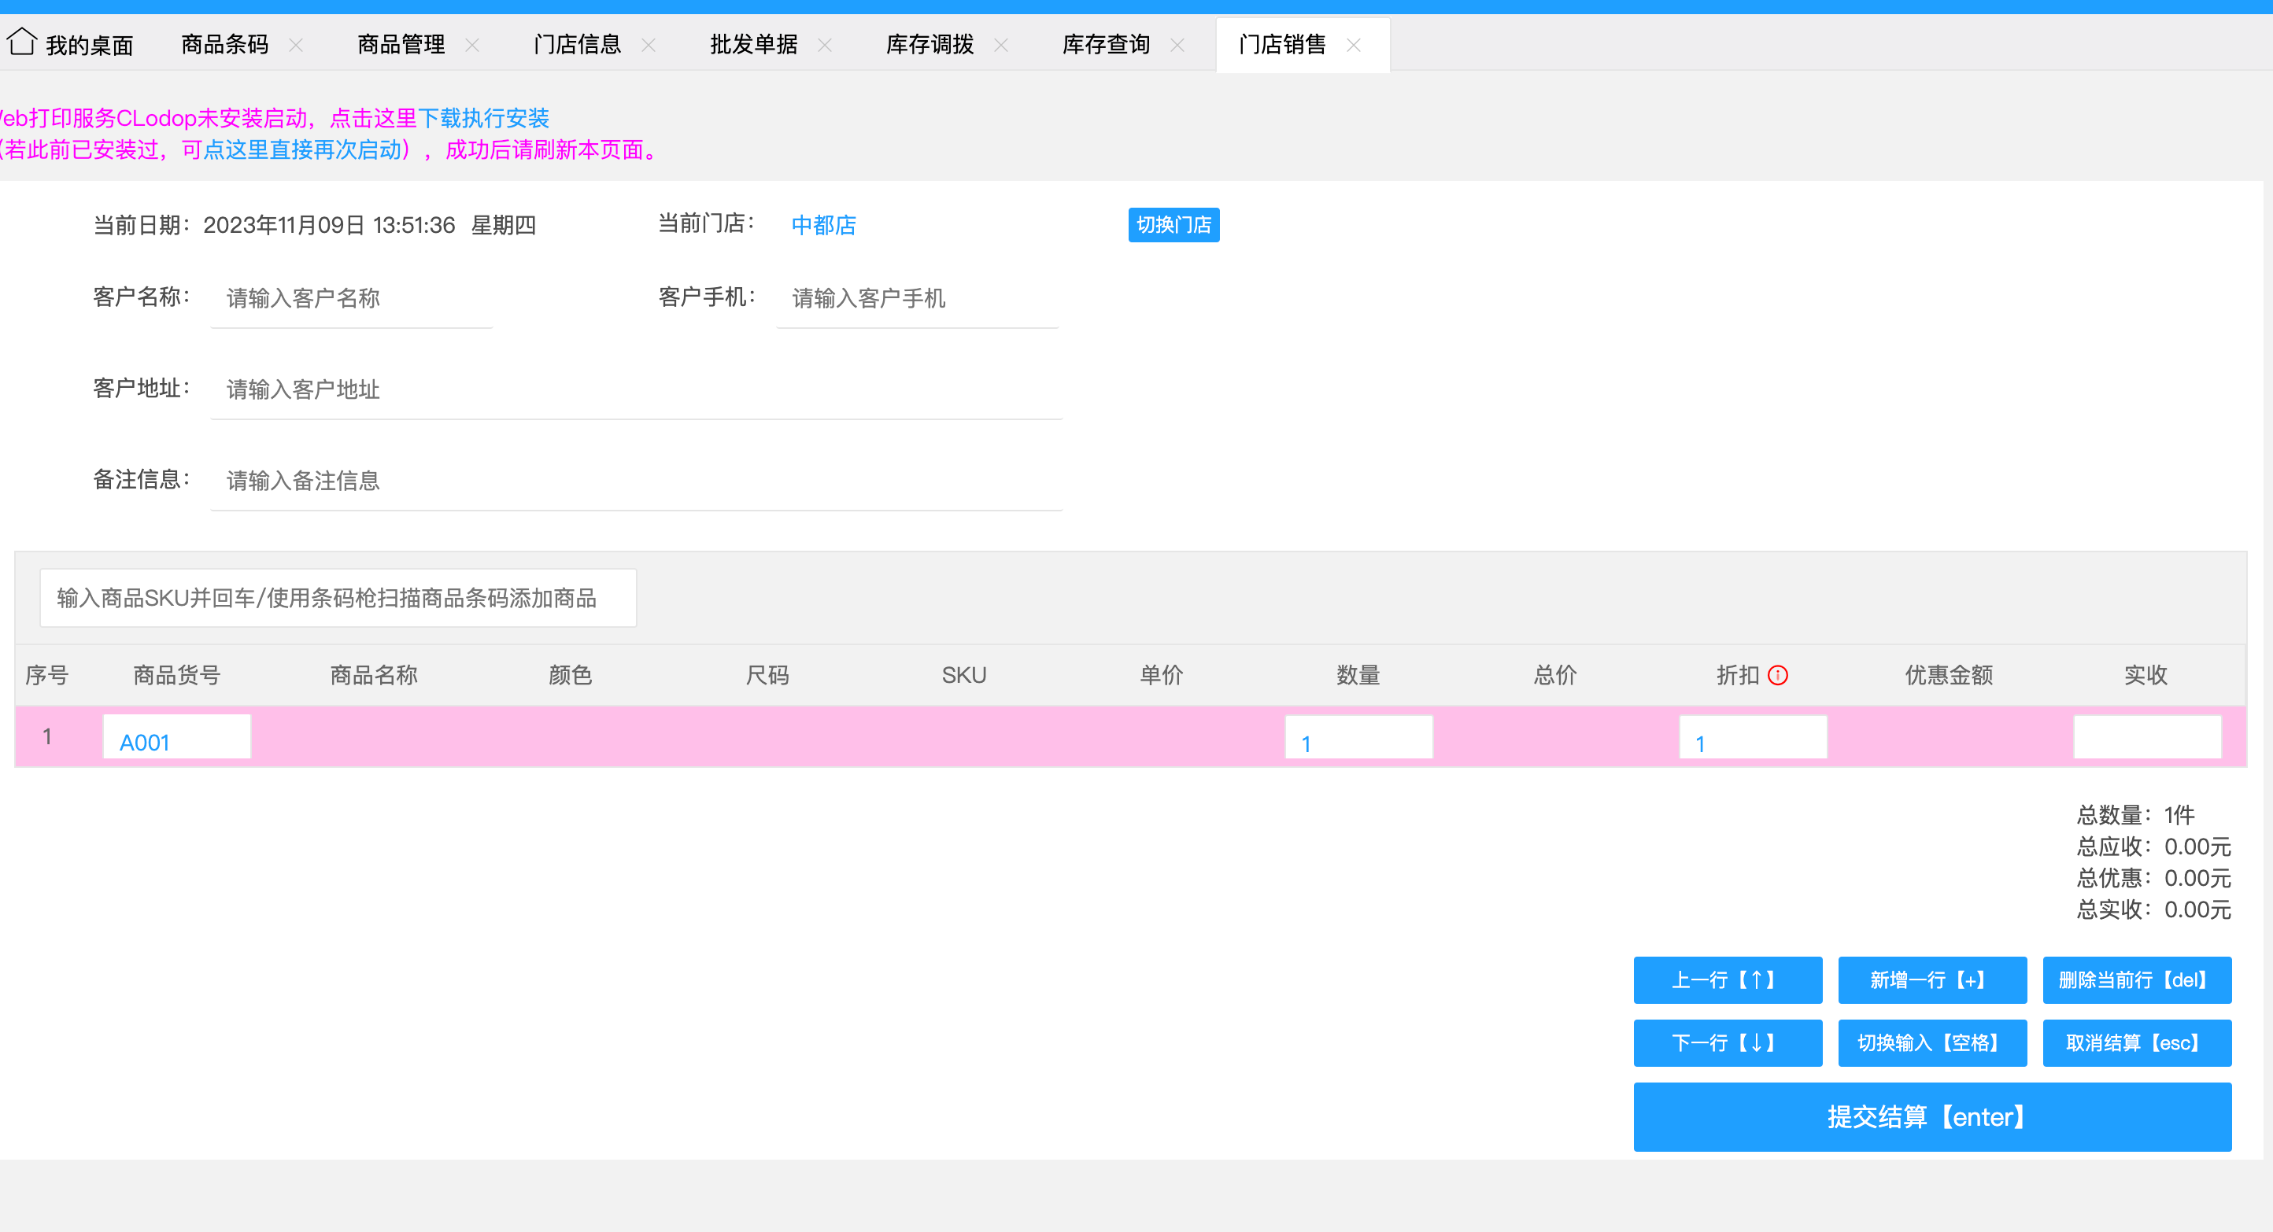This screenshot has width=2273, height=1232.
Task: Click the 优惠金额 column header
Action: pyautogui.click(x=1950, y=676)
